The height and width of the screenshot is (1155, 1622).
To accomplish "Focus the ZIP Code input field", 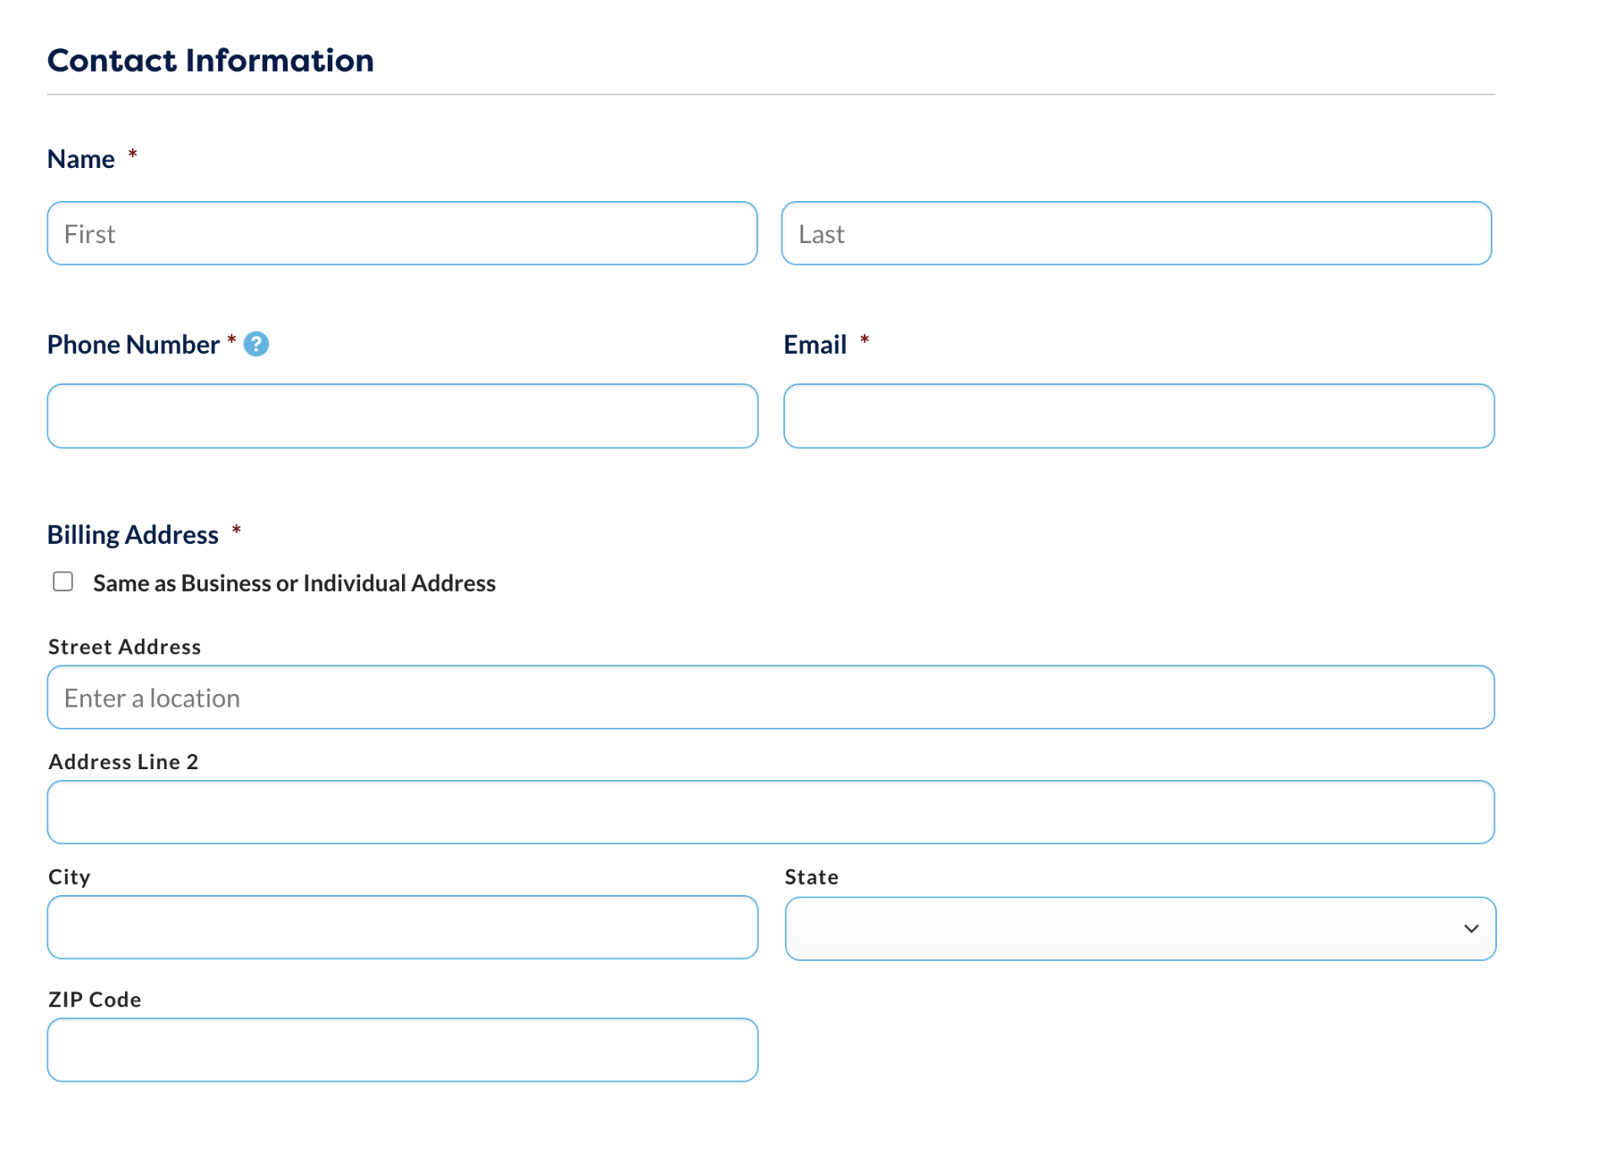I will (x=402, y=1049).
